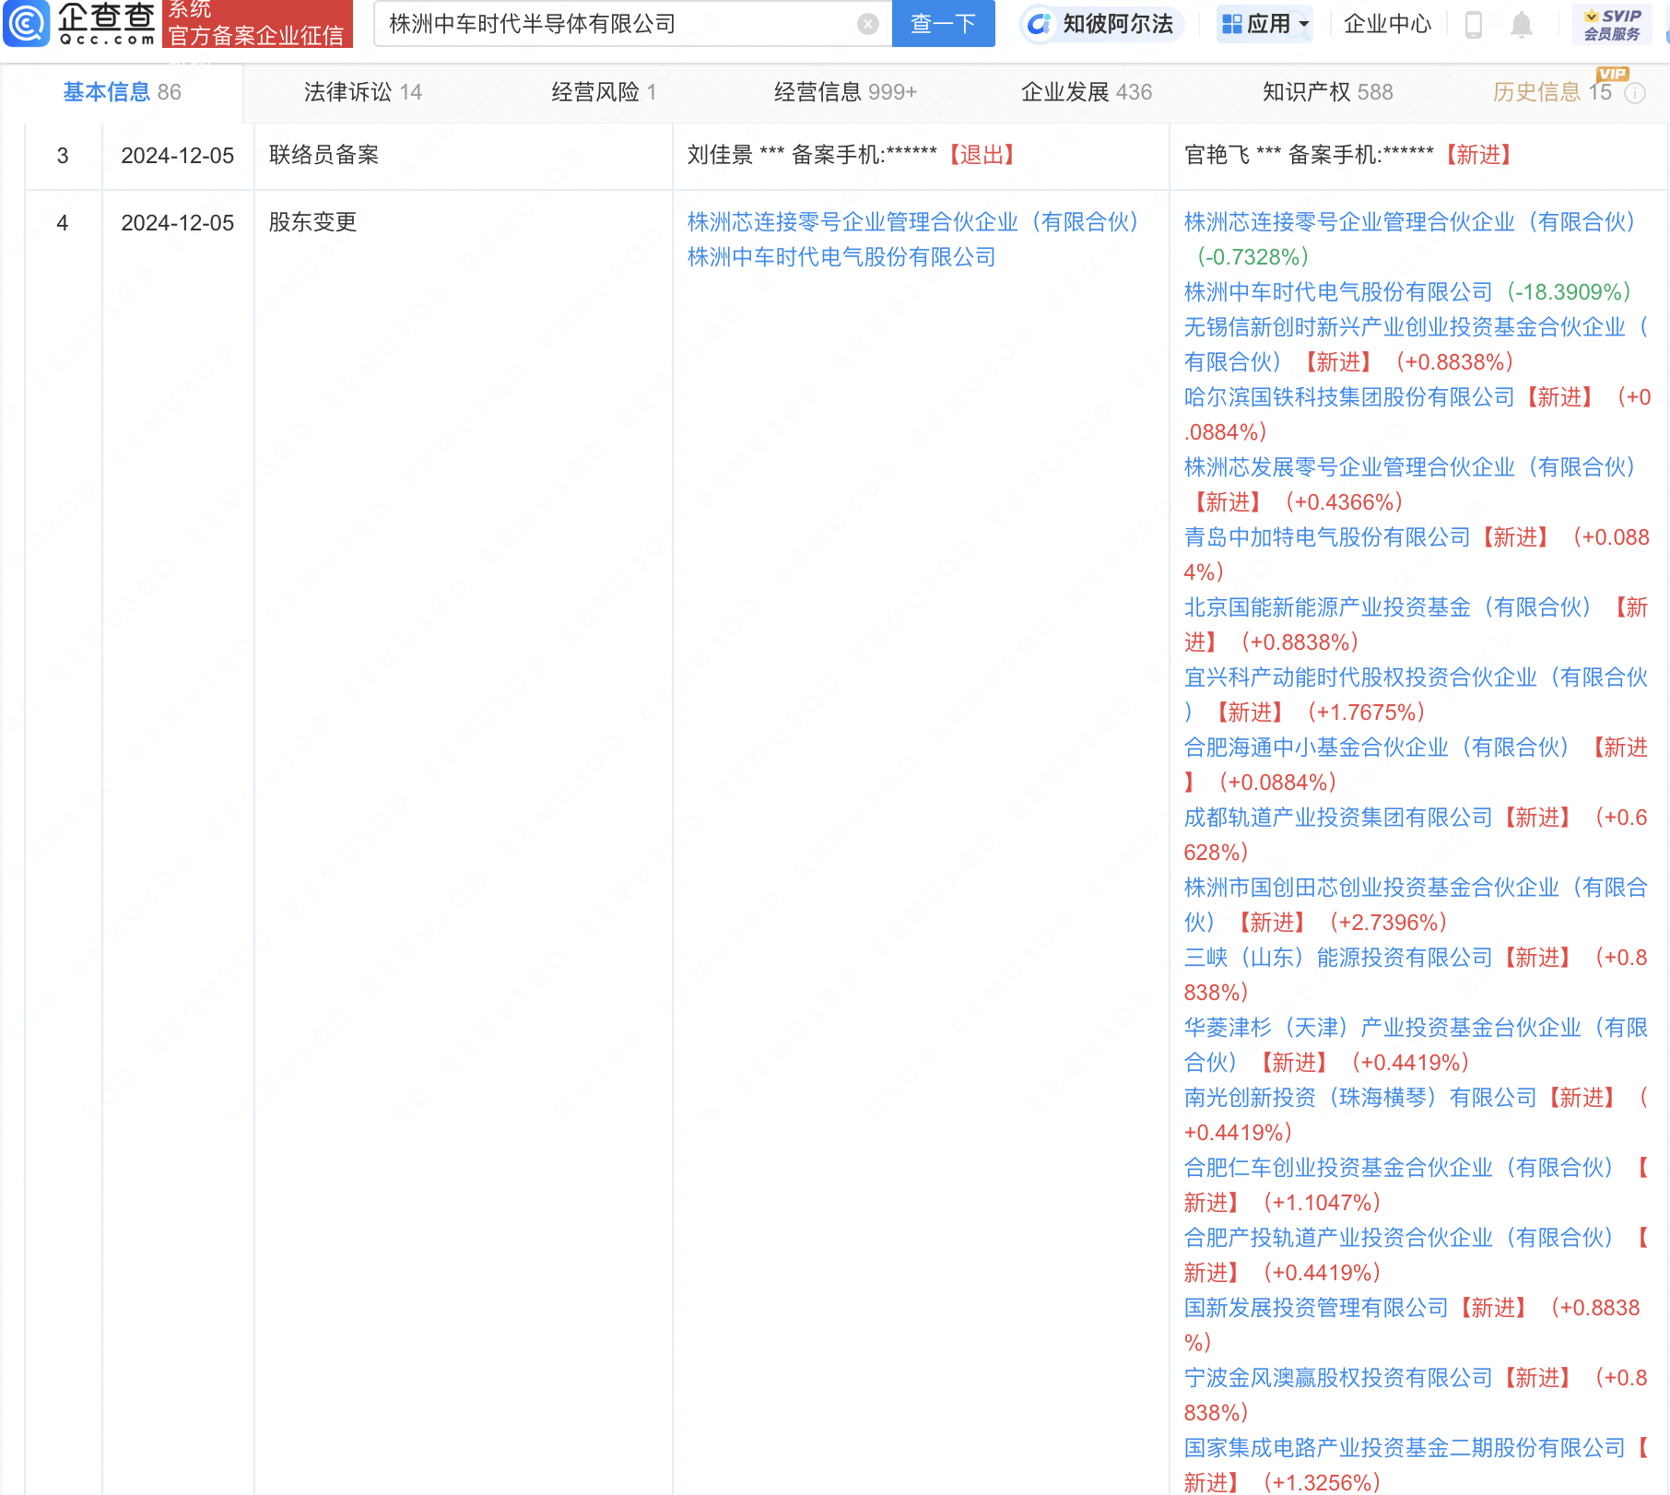
Task: Click the info icon beside 历史信息
Action: 1635,93
